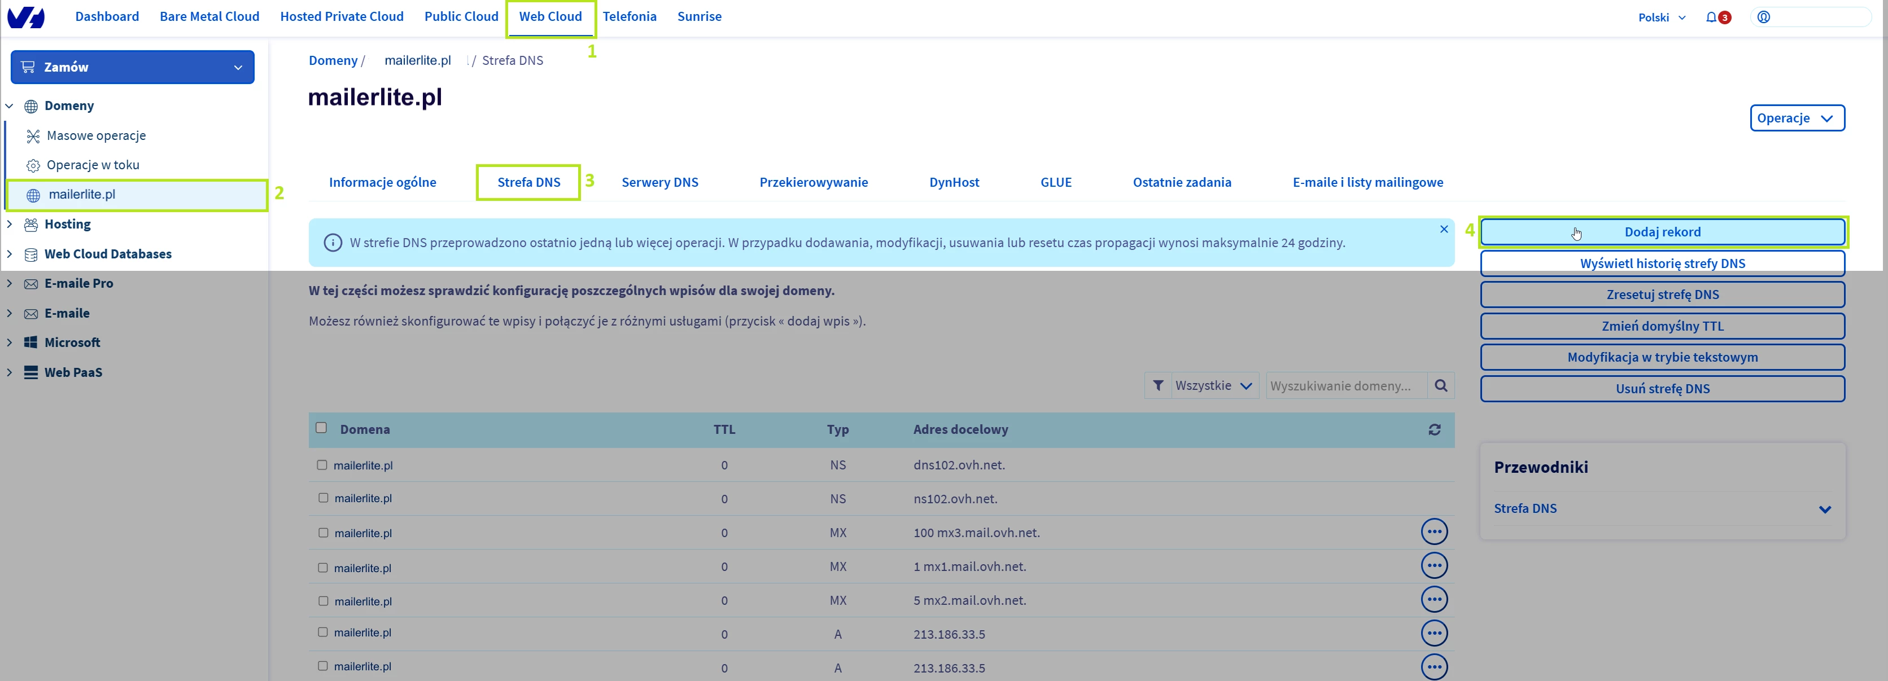Open the notifications bell icon
1888x681 pixels.
[x=1711, y=17]
